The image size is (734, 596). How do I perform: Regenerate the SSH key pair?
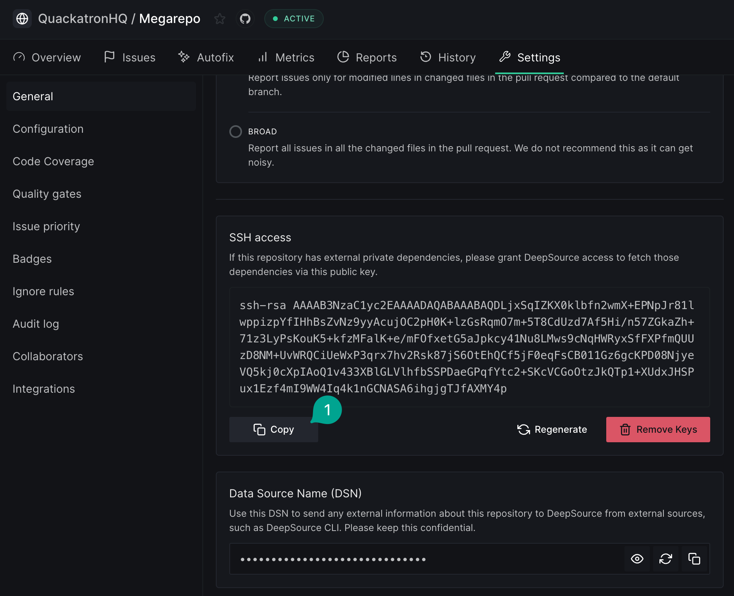tap(552, 430)
